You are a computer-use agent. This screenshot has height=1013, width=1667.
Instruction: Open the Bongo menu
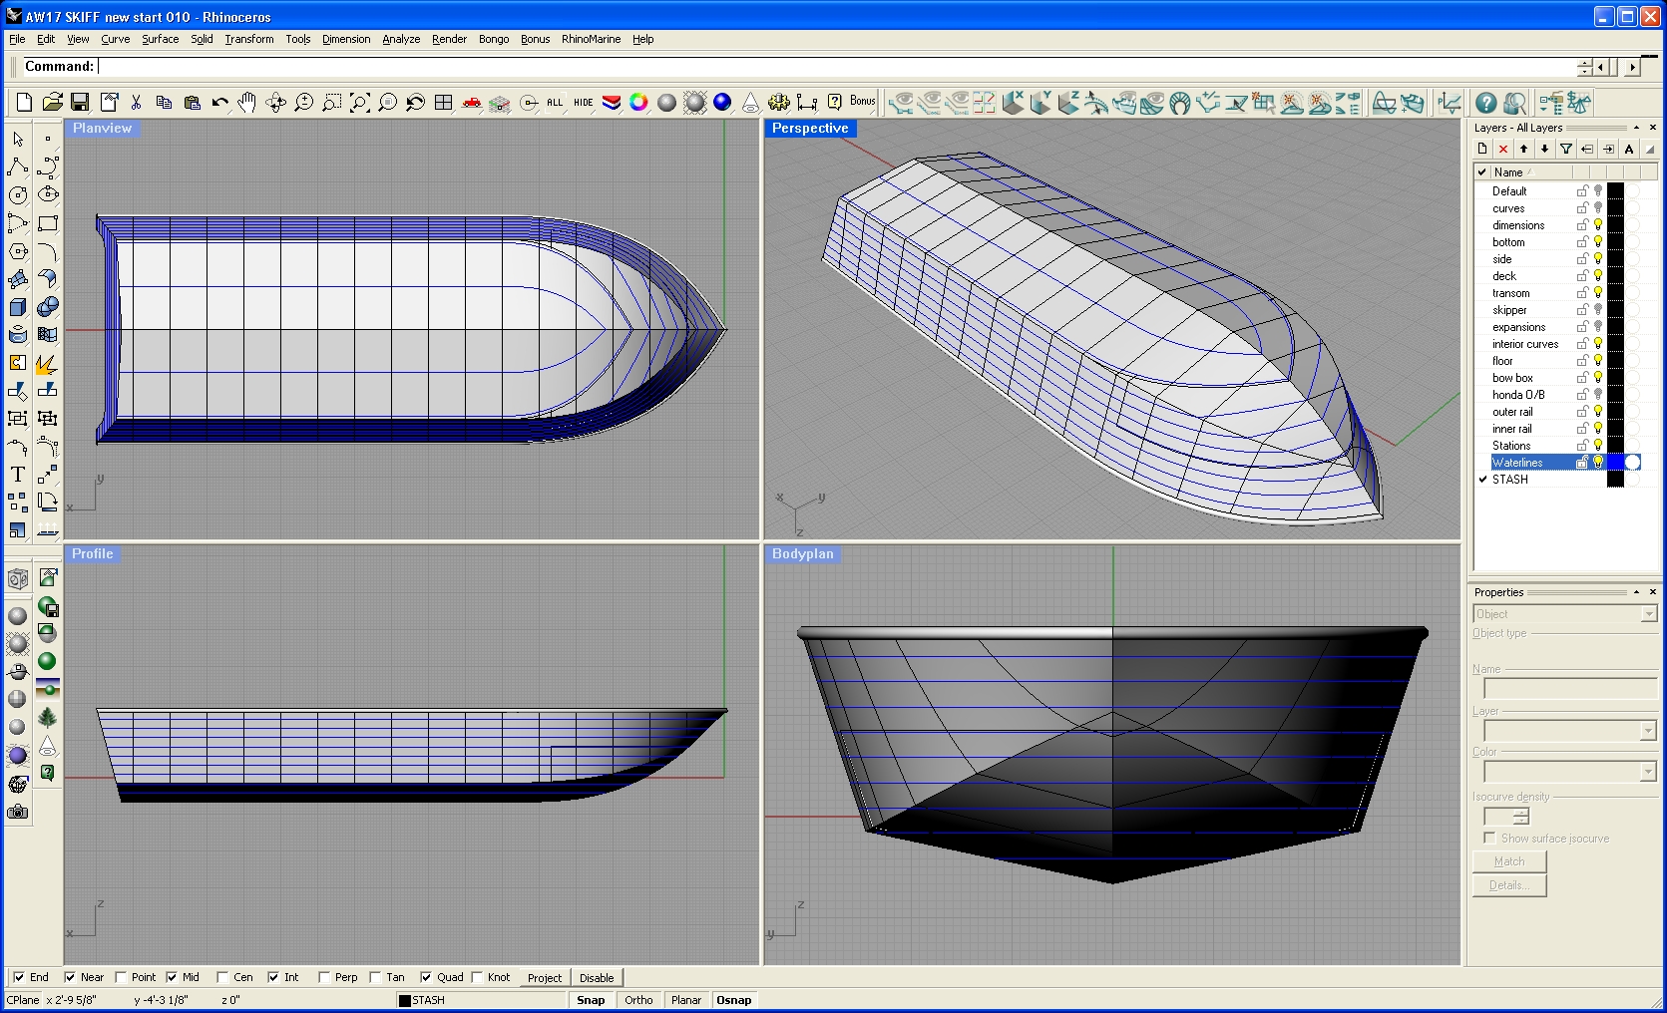click(x=494, y=39)
